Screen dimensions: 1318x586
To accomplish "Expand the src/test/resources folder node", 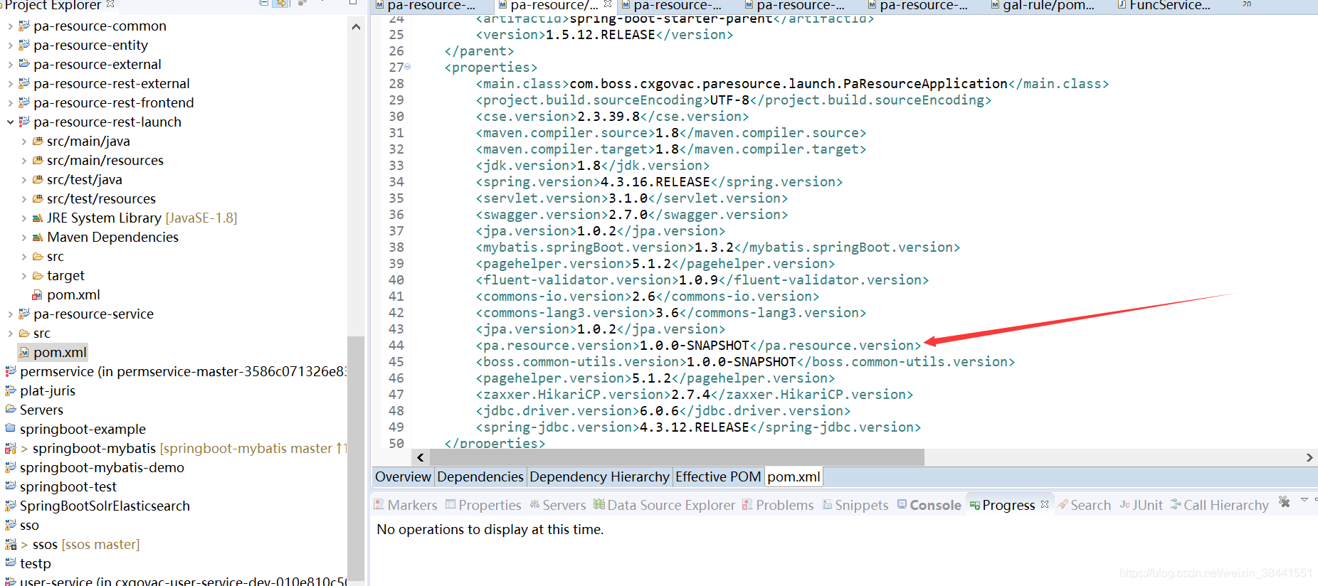I will 23,199.
